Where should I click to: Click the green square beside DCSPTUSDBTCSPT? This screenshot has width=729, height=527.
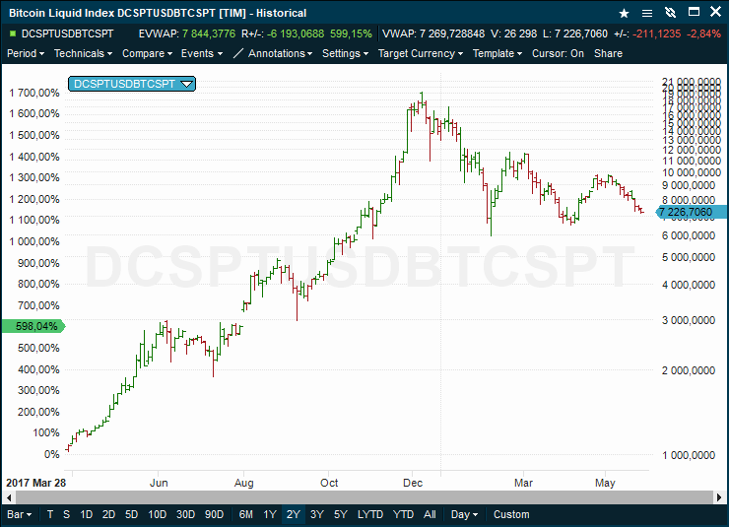coord(13,33)
